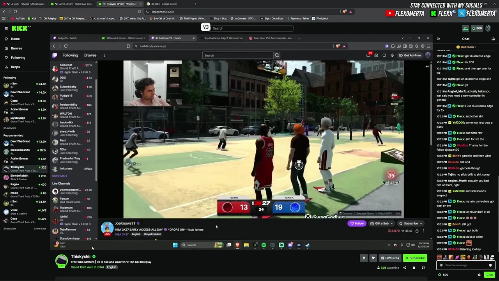Show More under Recommended list
Image resolution: width=499 pixels, height=281 pixels.
(x=10, y=229)
